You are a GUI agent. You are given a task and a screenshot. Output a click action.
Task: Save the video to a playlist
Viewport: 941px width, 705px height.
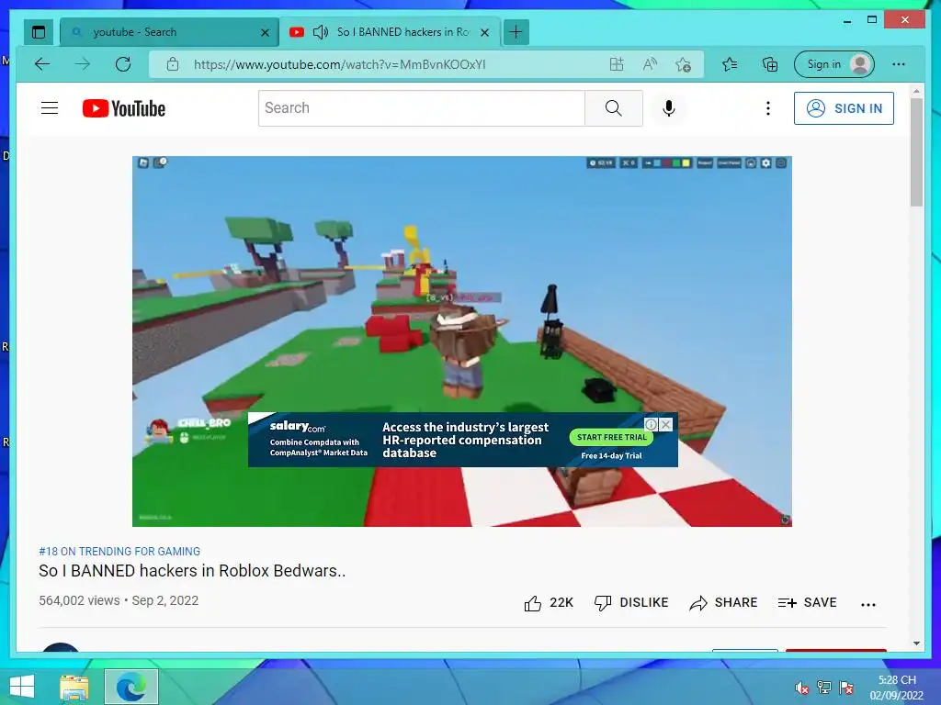click(x=807, y=602)
